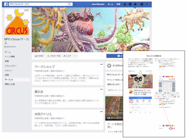This screenshot has width=187, height=138.
Task: Open the NPO Circus-サーカス page title
Action: click(17, 41)
